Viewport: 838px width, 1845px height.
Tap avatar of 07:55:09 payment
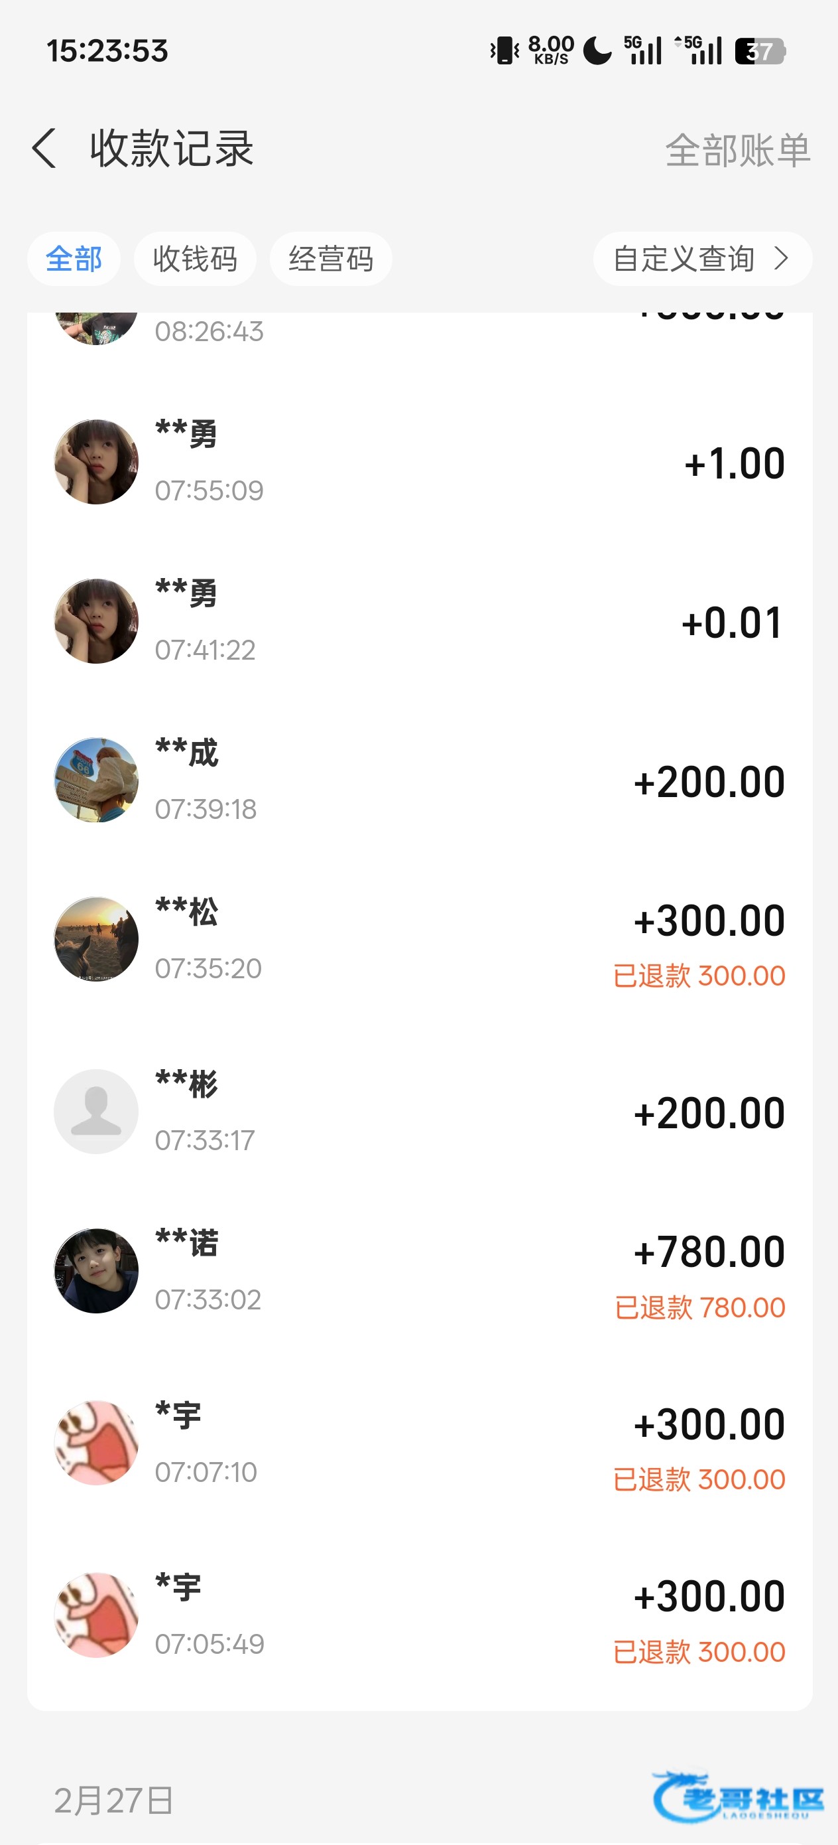pyautogui.click(x=96, y=462)
